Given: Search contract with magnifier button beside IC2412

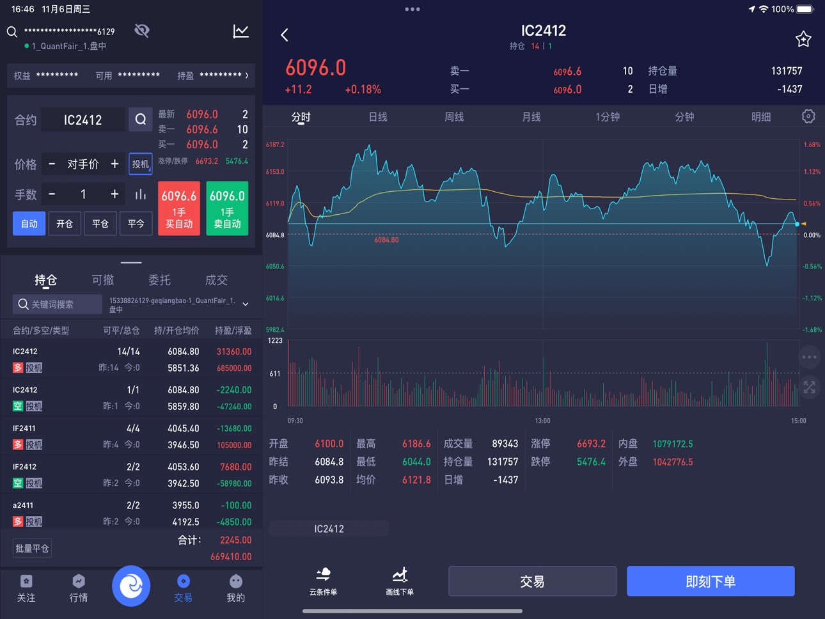Looking at the screenshot, I should [141, 120].
